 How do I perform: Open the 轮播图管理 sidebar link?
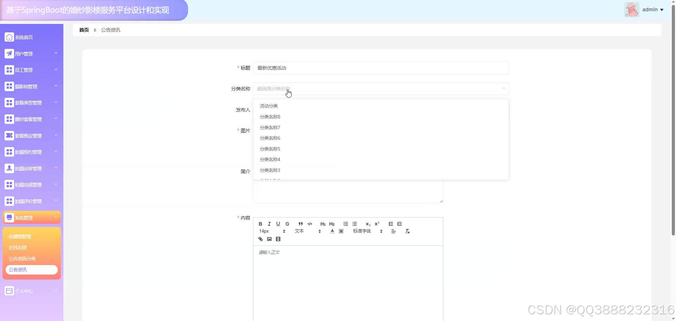tap(19, 236)
